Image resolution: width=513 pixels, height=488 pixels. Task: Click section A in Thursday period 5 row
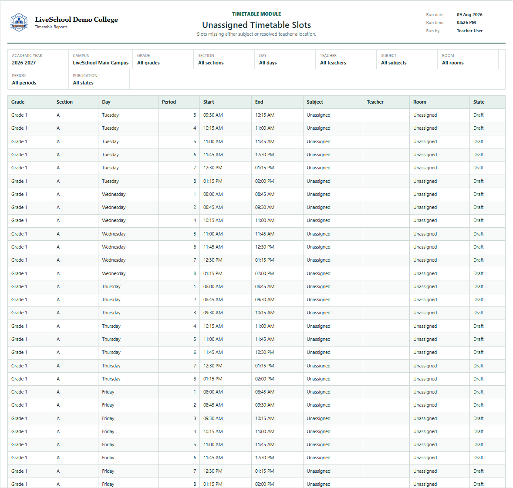point(58,339)
